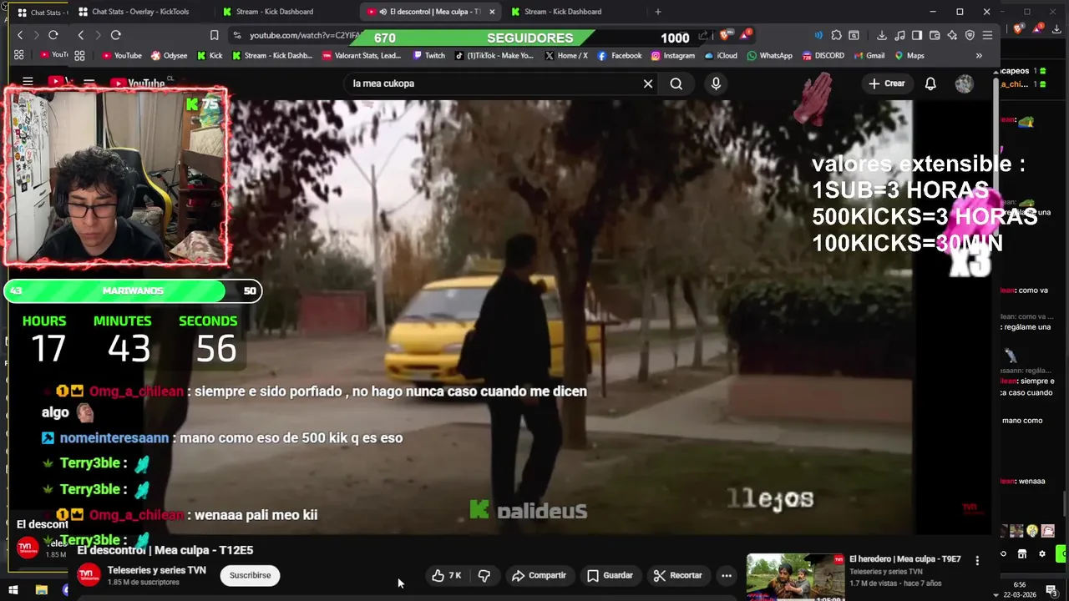1069x601 pixels.
Task: Toggle the browser sidebar panel
Action: coord(917,35)
